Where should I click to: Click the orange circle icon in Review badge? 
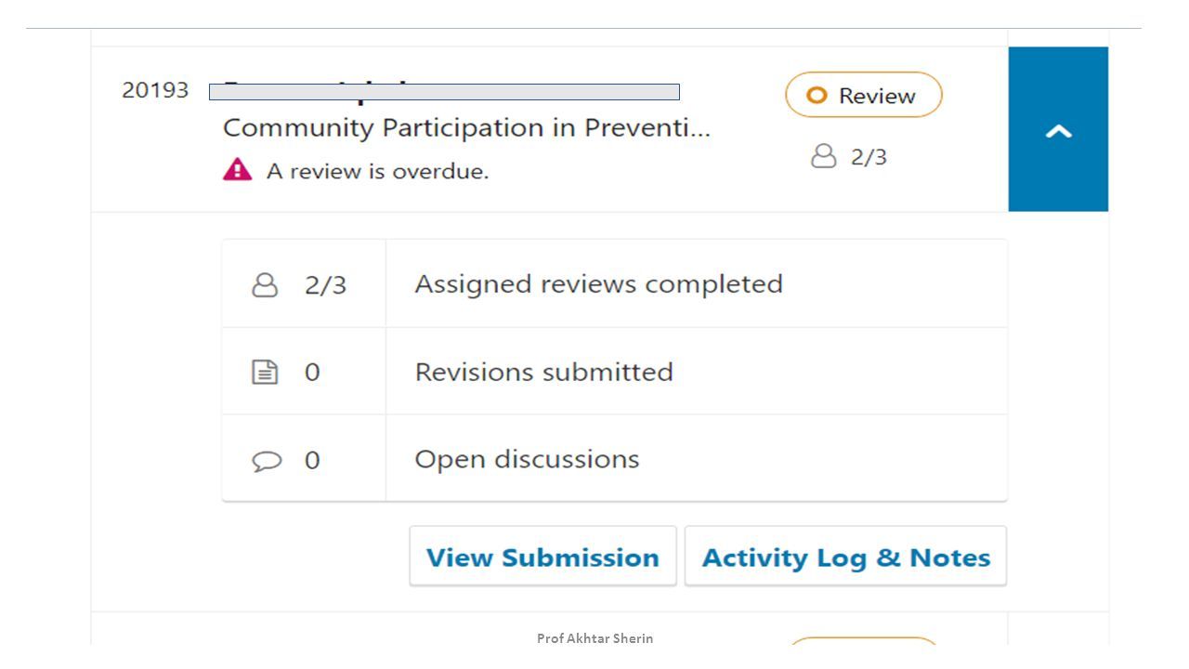[817, 96]
